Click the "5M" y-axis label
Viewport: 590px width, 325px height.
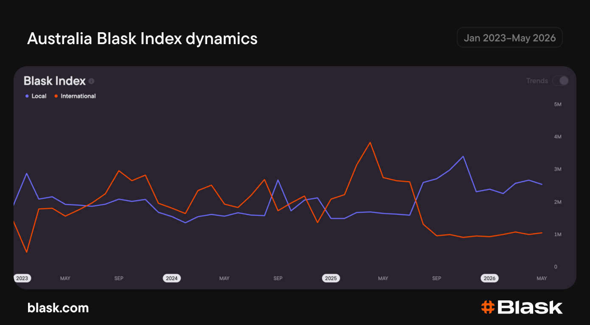coord(558,104)
